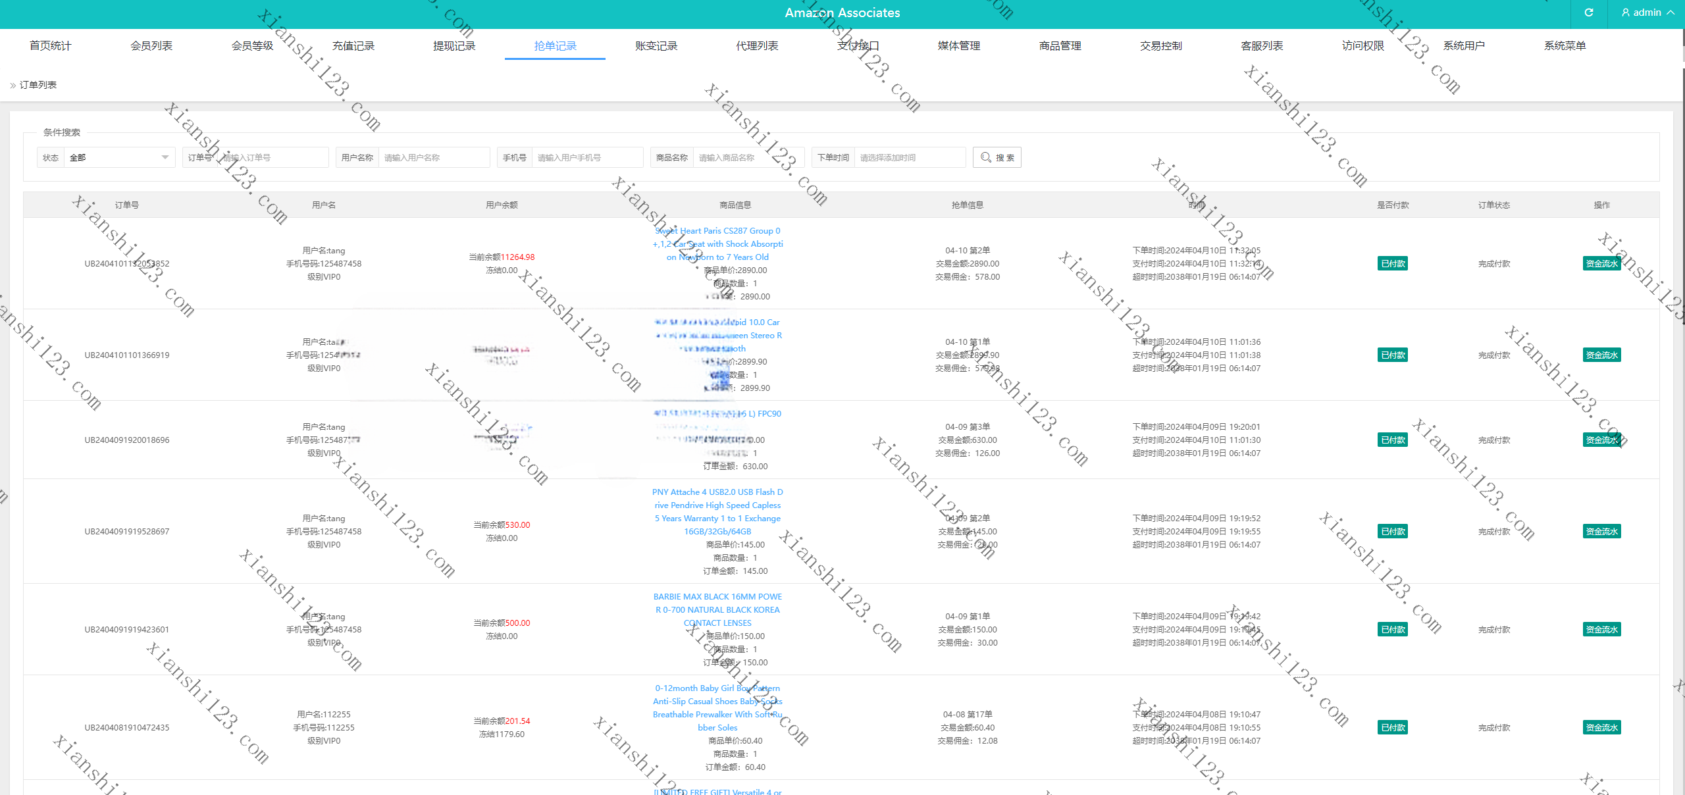Select the 抢单记录 tab
This screenshot has height=795, width=1685.
coord(555,45)
